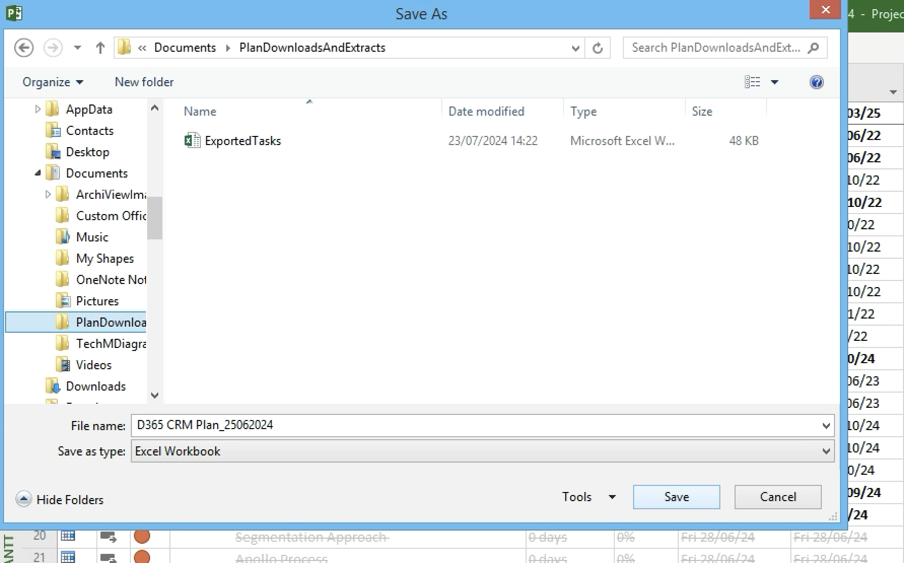
Task: Click the Cancel button
Action: click(778, 497)
